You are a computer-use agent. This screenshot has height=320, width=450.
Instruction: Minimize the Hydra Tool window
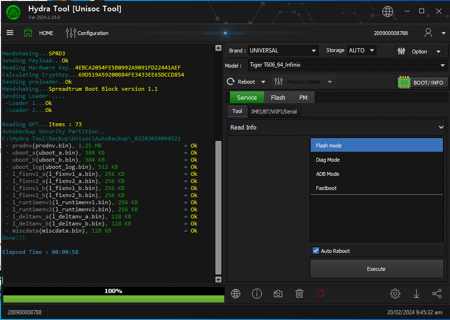point(407,11)
